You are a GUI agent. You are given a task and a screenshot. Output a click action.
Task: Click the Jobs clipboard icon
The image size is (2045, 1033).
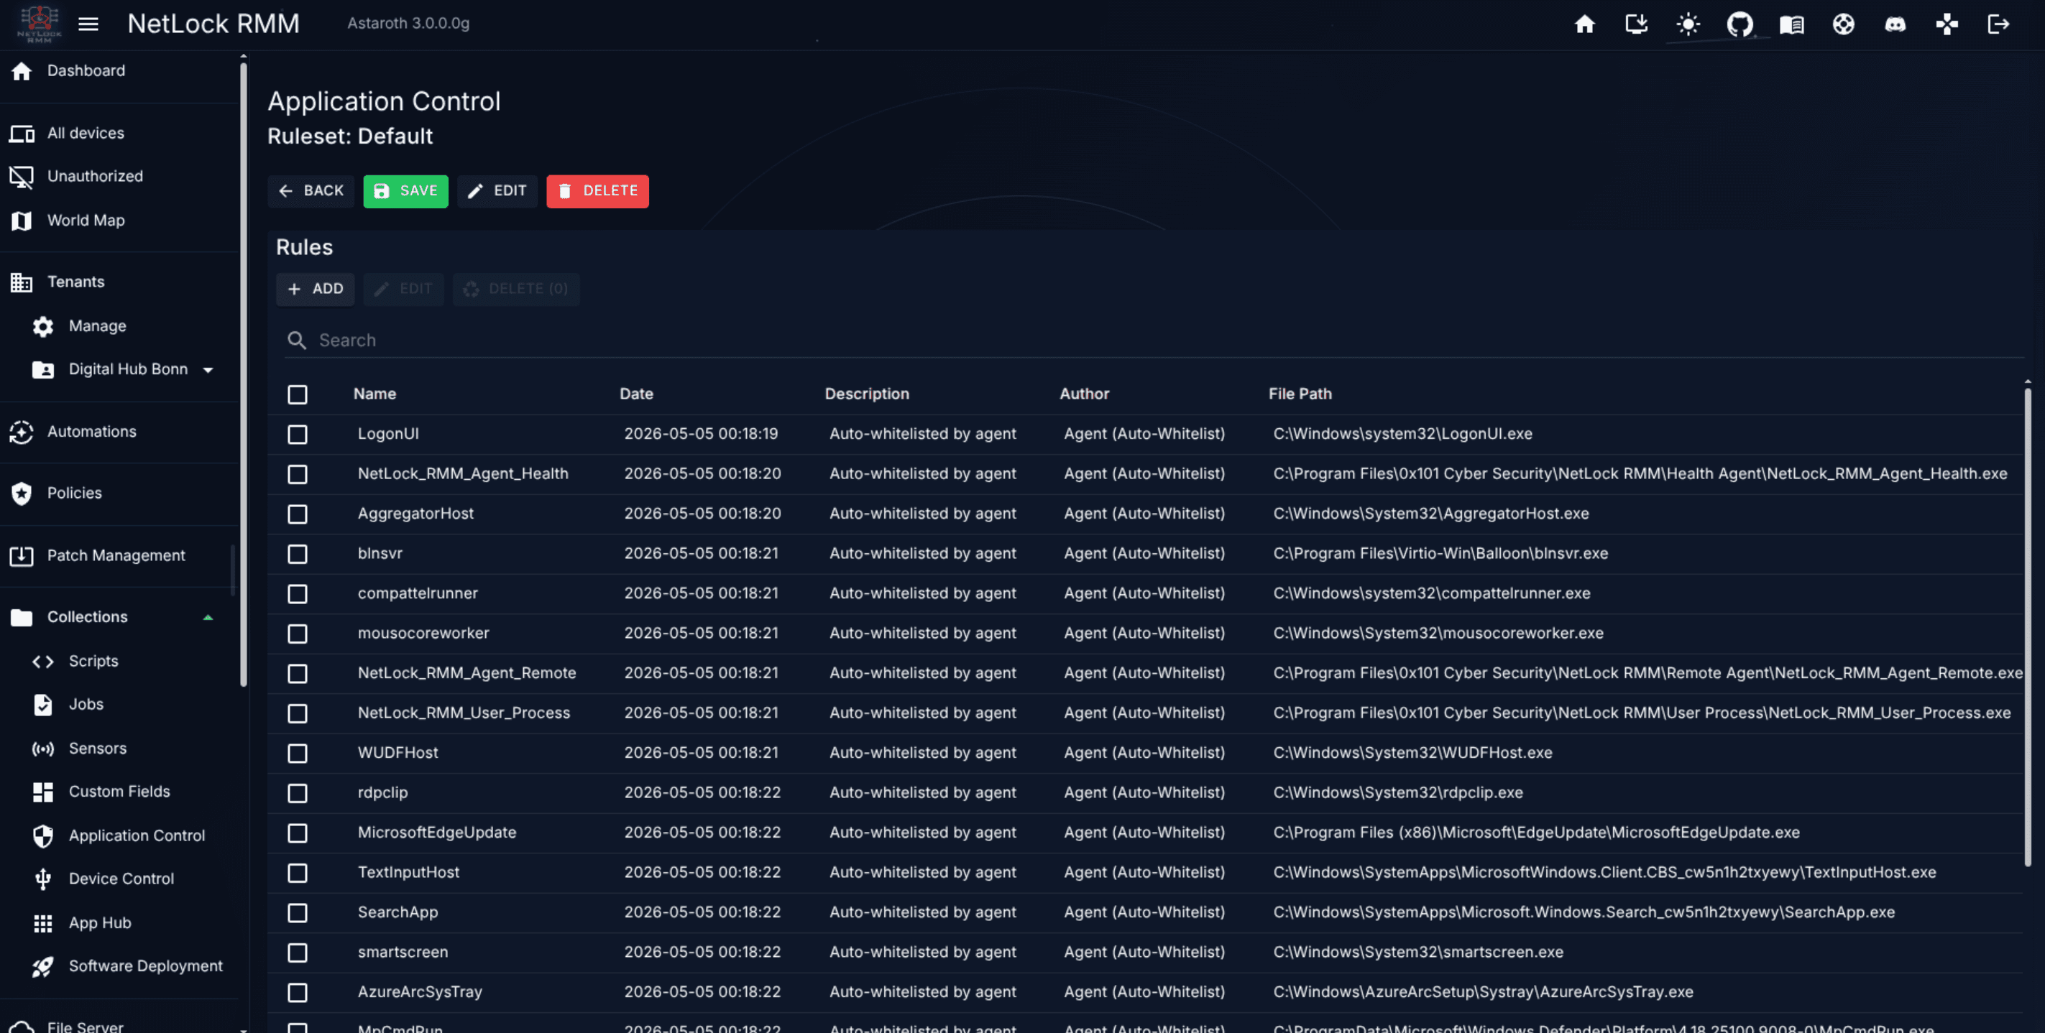point(43,705)
